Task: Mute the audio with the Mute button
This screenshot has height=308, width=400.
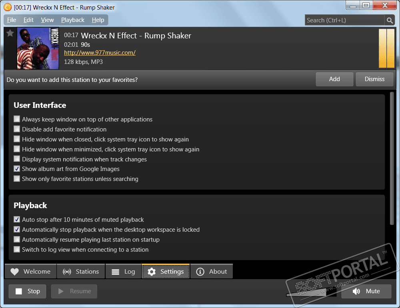Action: (x=366, y=291)
